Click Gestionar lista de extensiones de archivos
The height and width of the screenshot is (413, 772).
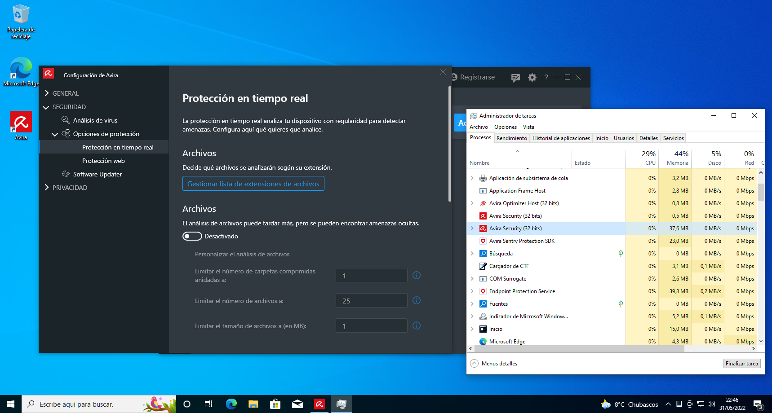[x=253, y=184]
